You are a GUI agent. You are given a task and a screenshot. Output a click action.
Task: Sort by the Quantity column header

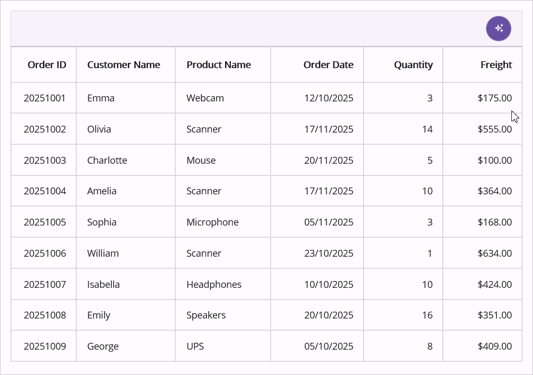[413, 65]
